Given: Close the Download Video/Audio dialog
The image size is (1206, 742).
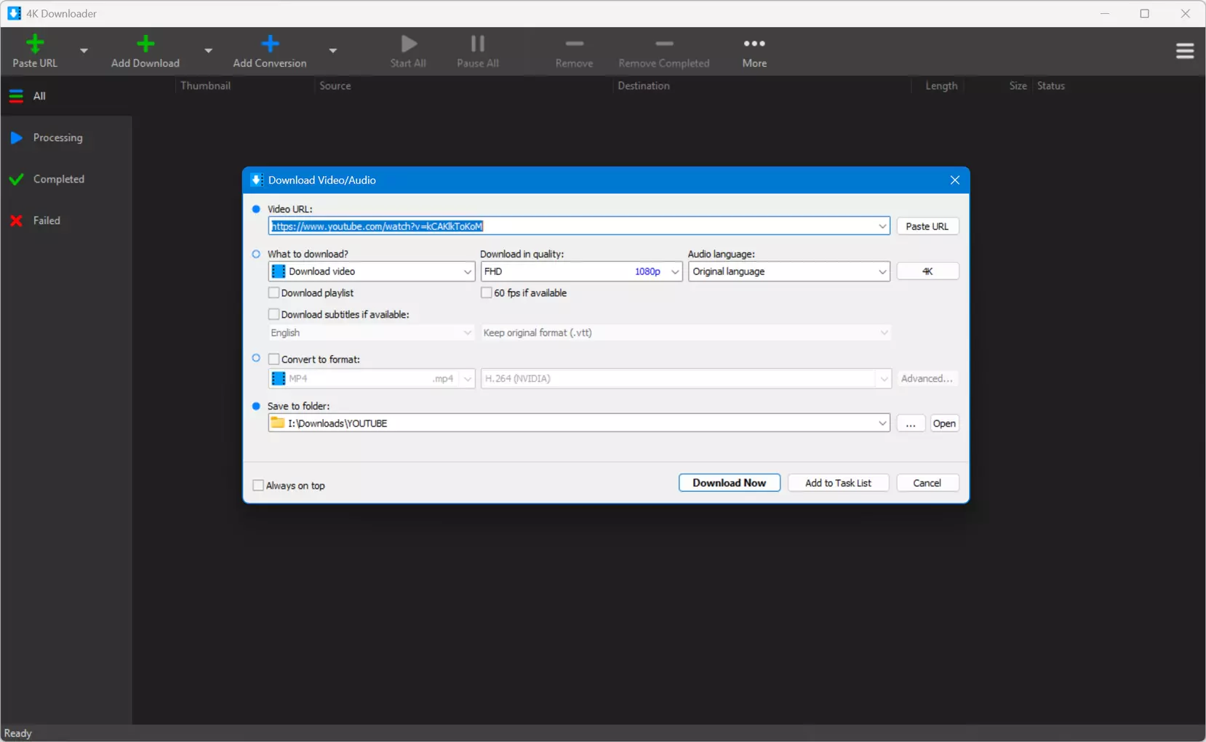Looking at the screenshot, I should (x=955, y=180).
